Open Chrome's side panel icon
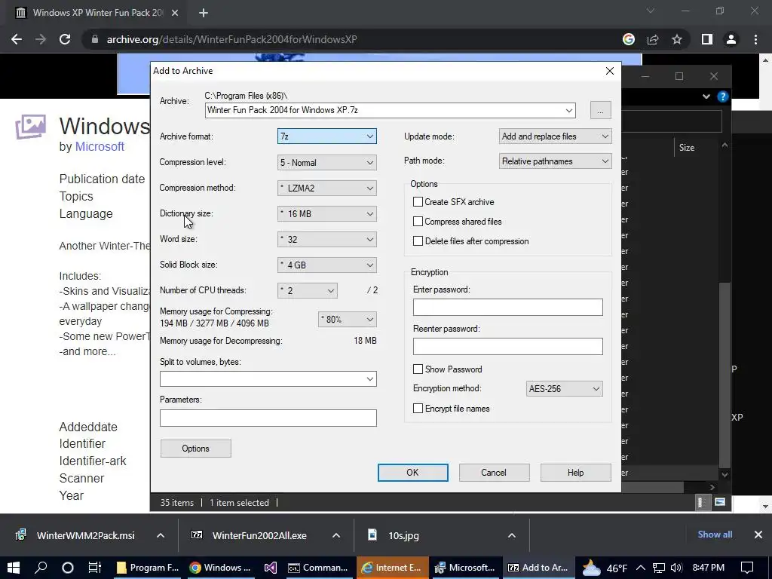This screenshot has width=772, height=579. pyautogui.click(x=707, y=39)
